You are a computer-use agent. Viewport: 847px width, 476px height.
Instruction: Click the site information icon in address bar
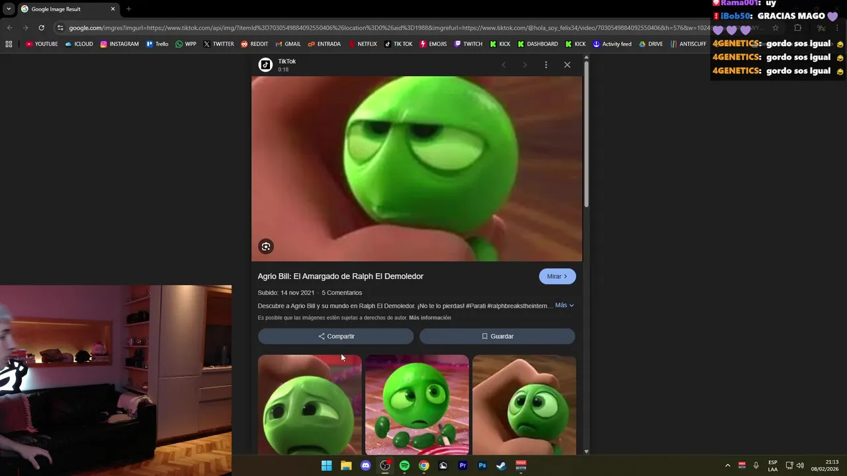click(x=60, y=28)
